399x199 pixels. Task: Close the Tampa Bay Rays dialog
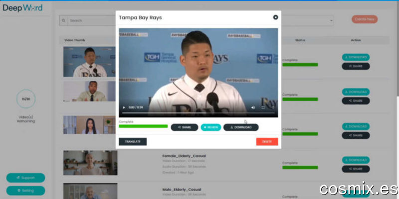coord(275,17)
